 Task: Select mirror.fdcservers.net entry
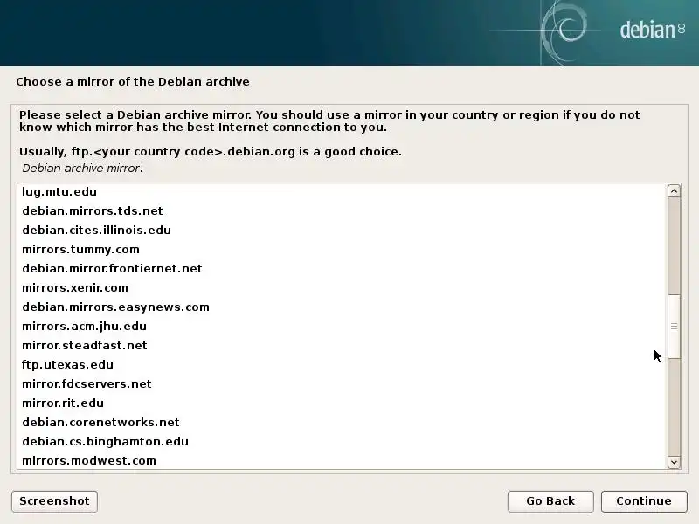pos(342,383)
